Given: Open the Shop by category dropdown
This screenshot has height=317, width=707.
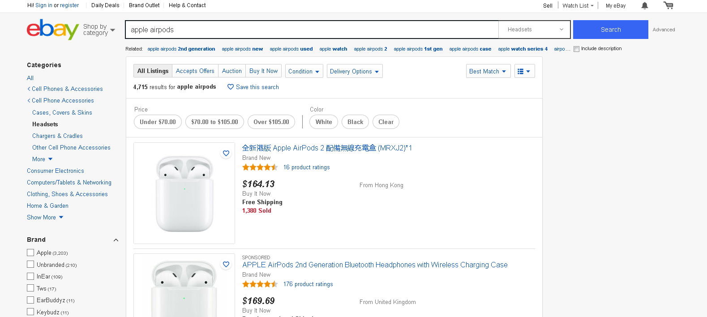Looking at the screenshot, I should (x=99, y=30).
